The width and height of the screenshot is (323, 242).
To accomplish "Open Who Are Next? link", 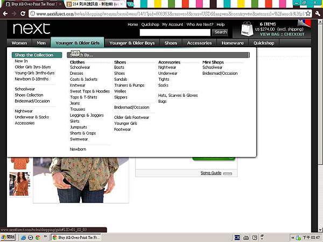I will [x=200, y=25].
